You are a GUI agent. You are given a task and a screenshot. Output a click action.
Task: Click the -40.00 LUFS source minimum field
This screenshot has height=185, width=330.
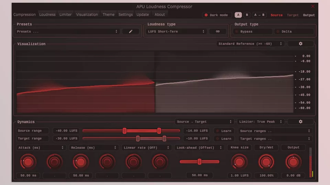click(x=66, y=131)
